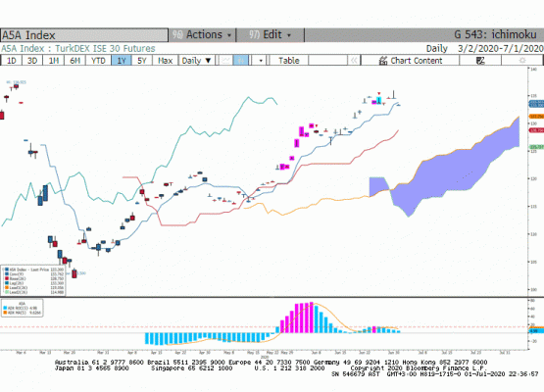
Task: Select the Max range tab
Action: 165,61
